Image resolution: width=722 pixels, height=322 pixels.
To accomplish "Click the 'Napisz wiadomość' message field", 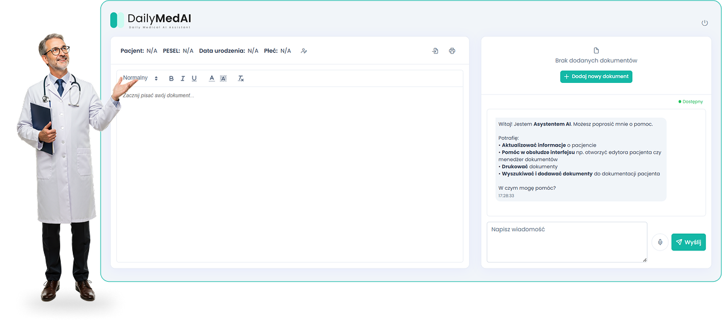I will coord(566,241).
